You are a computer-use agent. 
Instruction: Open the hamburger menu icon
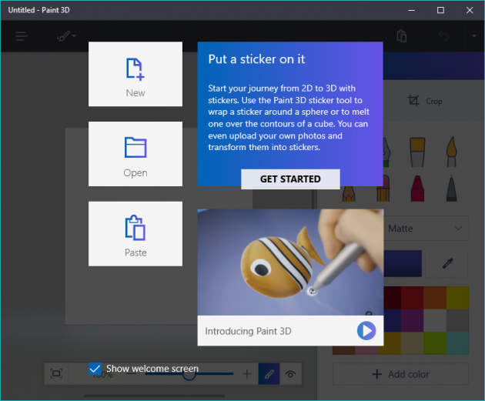(x=22, y=36)
